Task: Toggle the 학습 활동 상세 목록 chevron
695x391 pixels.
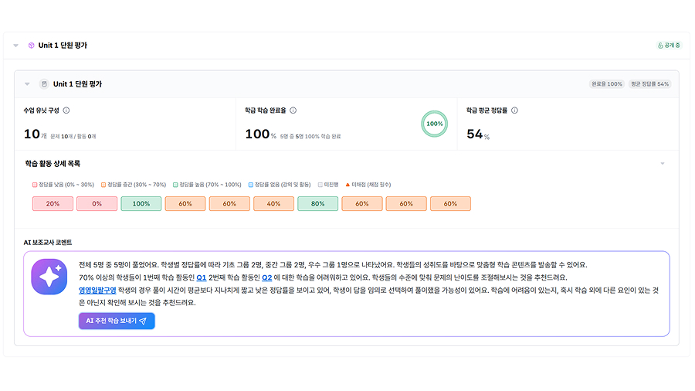Action: (x=662, y=164)
